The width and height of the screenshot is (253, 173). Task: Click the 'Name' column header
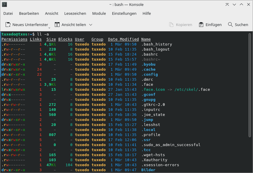coord(146,39)
